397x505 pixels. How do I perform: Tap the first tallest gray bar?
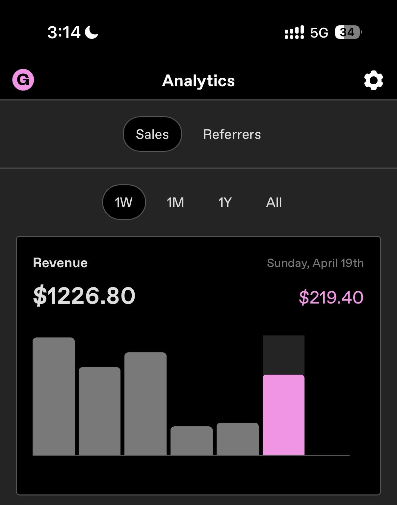coord(54,396)
